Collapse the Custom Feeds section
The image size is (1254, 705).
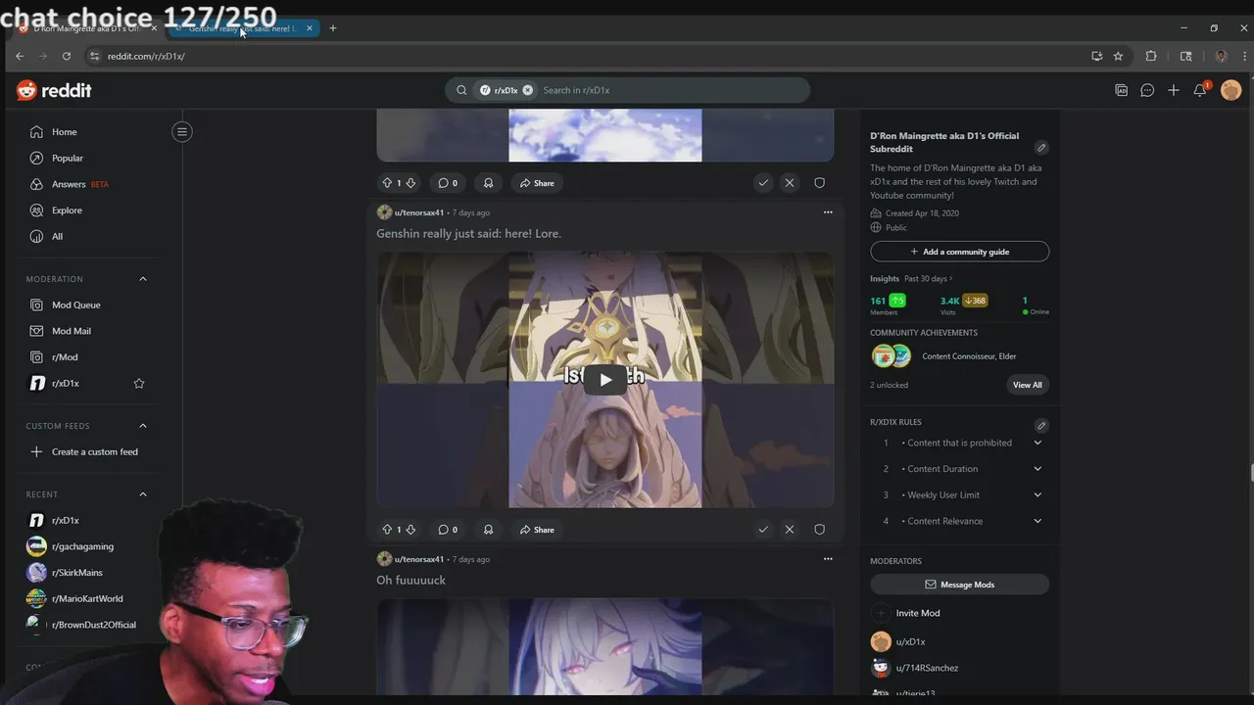[143, 426]
